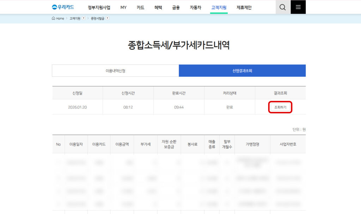361x214 pixels.
Task: Open the 자동차 menu
Action: (195, 7)
